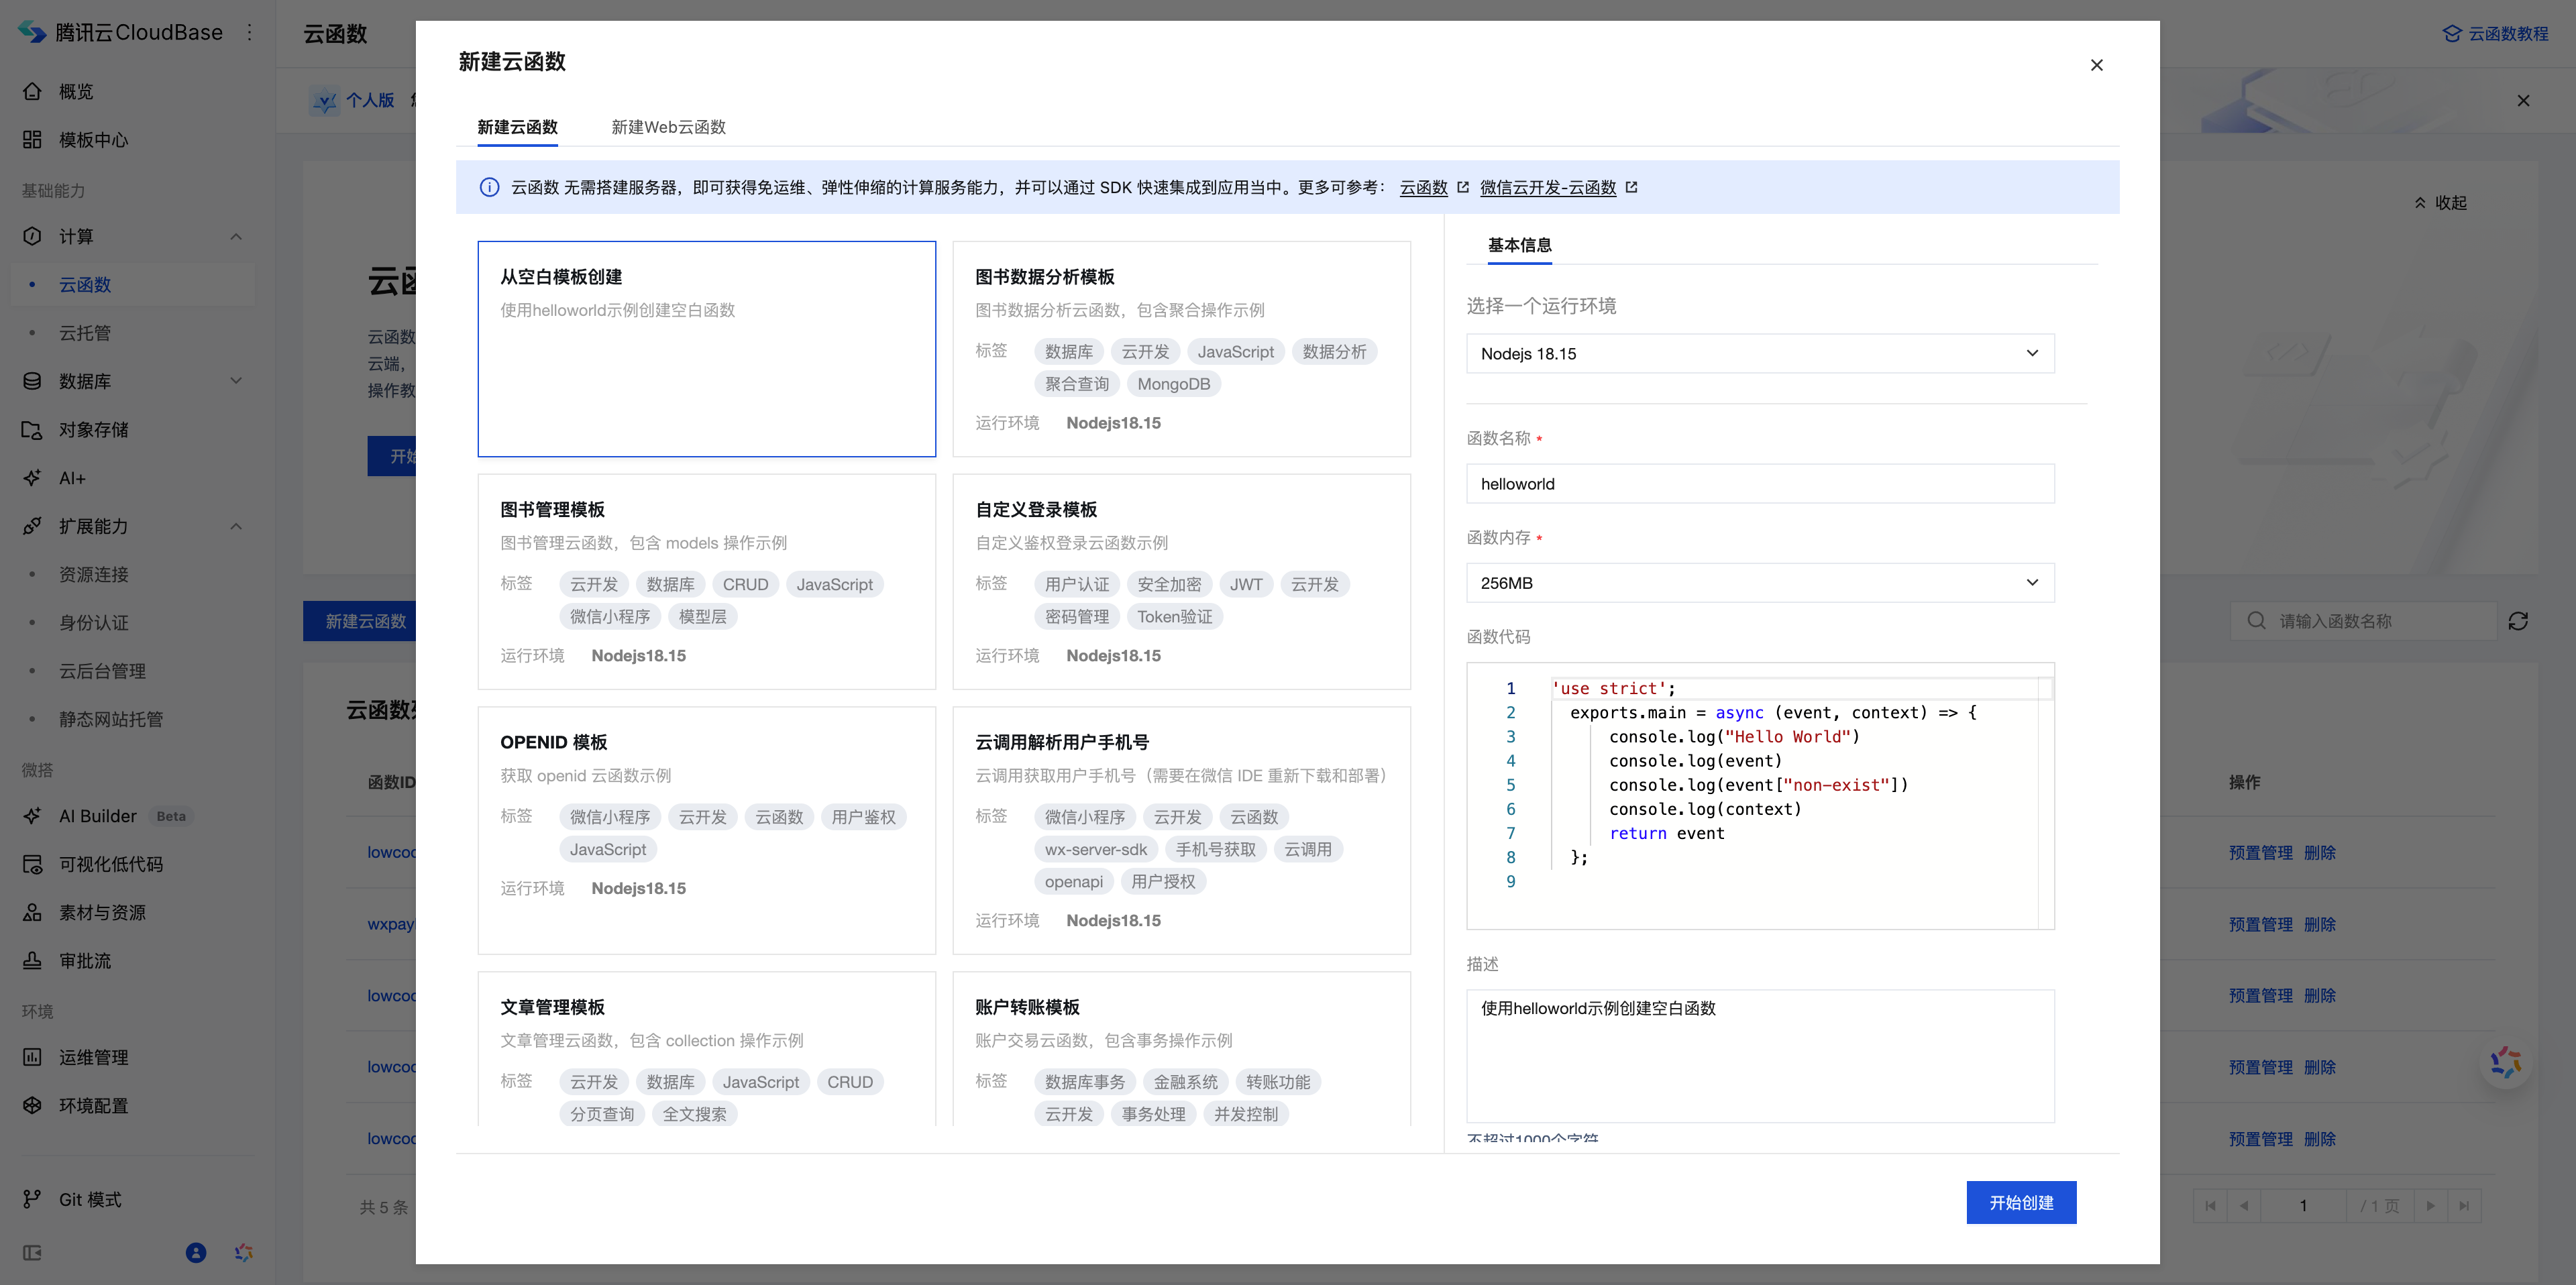Open 云后台管理 in the sidebar
This screenshot has width=2576, height=1285.
pos(102,670)
